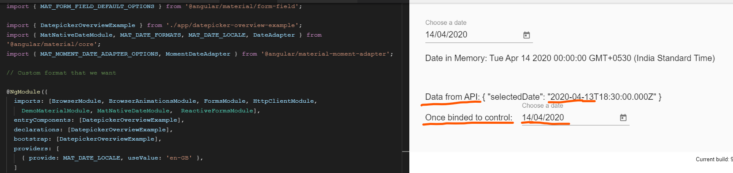This screenshot has height=173, width=733.
Task: Click the DatepickerOverviewExample import line
Action: pos(154,25)
